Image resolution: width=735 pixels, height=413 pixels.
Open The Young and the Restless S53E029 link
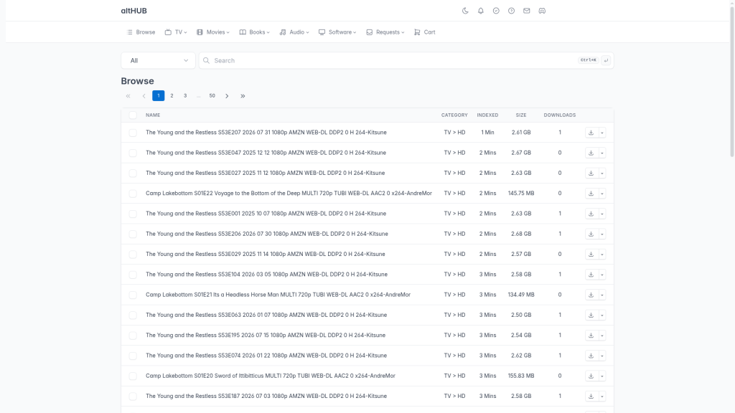266,255
